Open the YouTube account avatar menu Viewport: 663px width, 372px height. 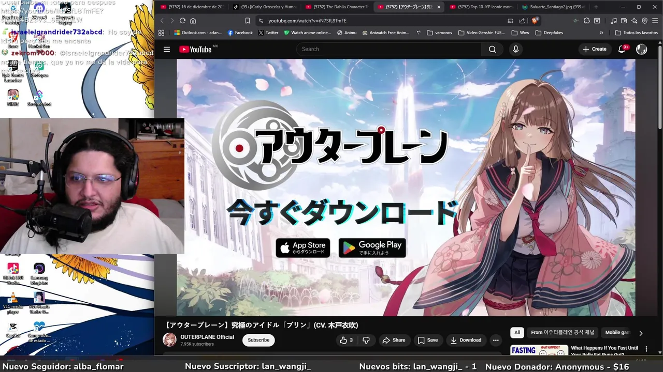tap(641, 49)
